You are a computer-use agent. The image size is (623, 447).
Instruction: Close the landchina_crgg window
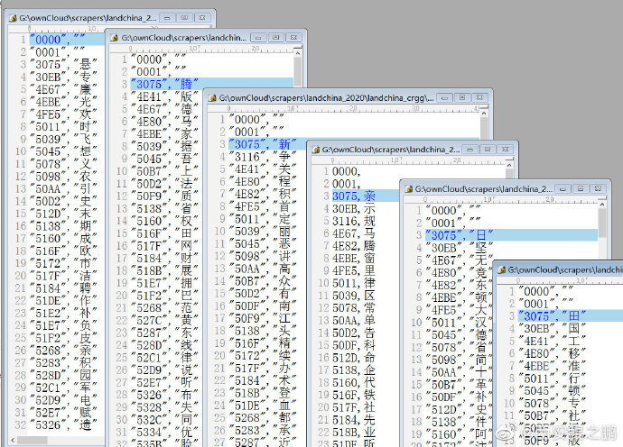480,97
